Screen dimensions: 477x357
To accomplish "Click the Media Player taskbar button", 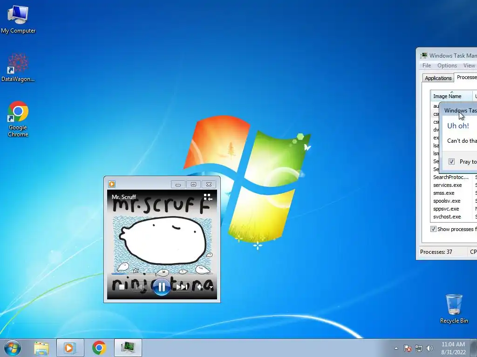I will pyautogui.click(x=70, y=348).
